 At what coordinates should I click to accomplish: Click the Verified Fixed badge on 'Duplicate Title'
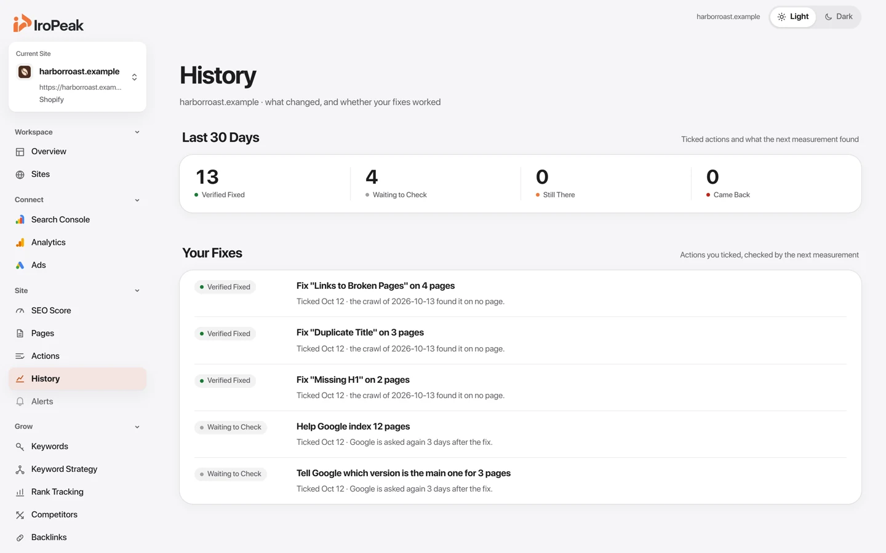(225, 334)
